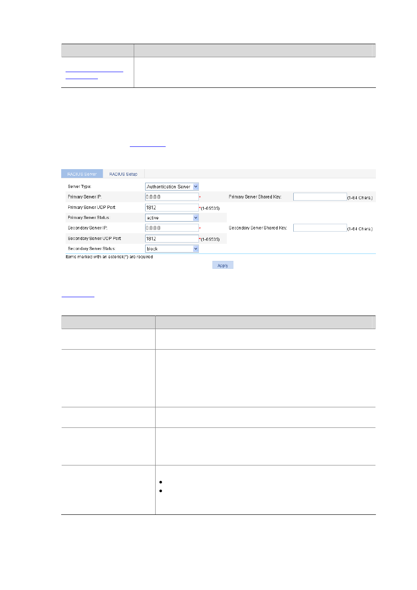Expand the Secondary Server Status dropdown
417x590 pixels.
tap(172, 249)
